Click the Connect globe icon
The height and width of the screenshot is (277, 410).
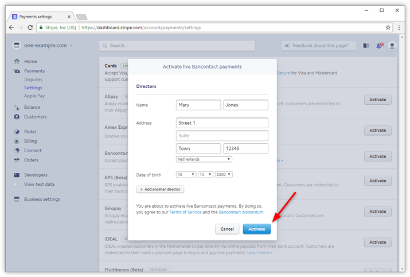pyautogui.click(x=17, y=151)
